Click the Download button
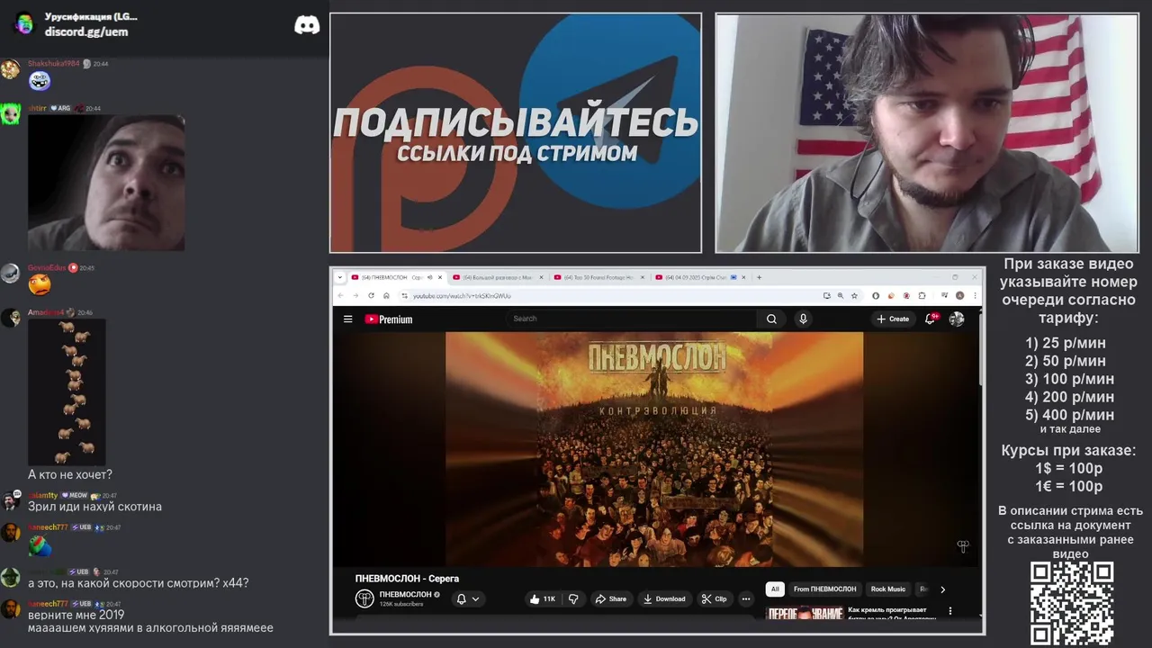 (664, 598)
